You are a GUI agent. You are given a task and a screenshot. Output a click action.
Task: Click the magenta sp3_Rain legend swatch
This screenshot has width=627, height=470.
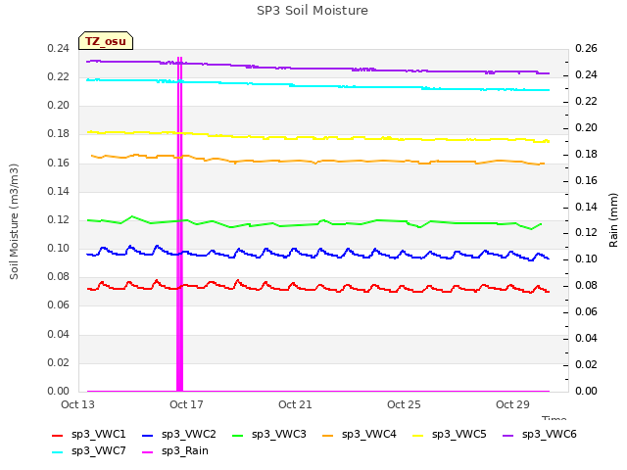[x=148, y=452]
